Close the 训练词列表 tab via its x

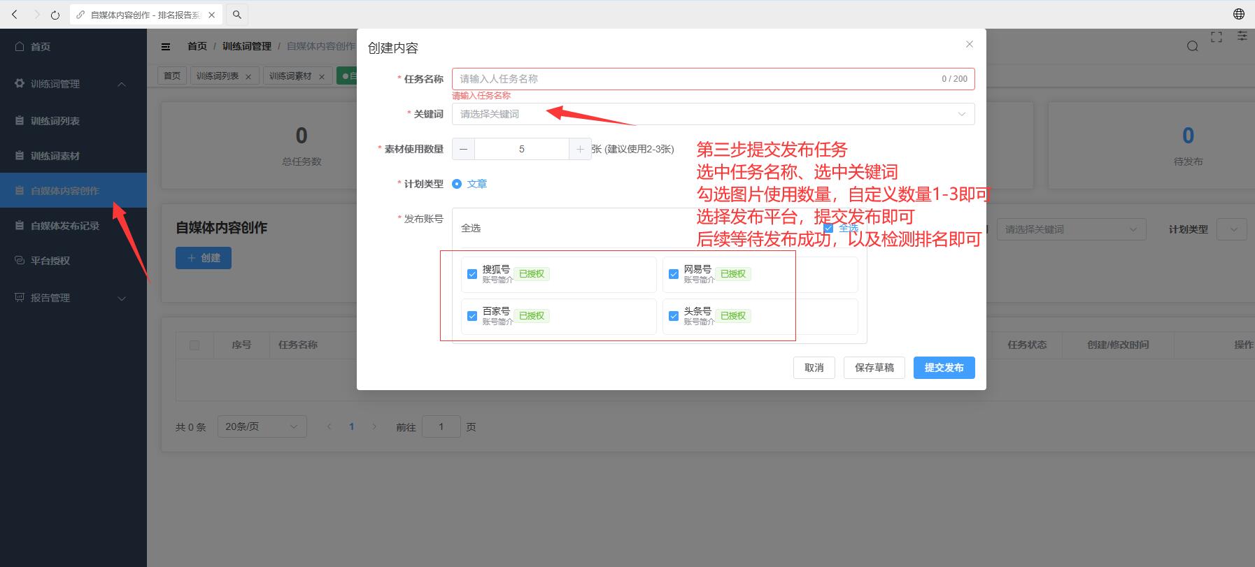click(248, 77)
